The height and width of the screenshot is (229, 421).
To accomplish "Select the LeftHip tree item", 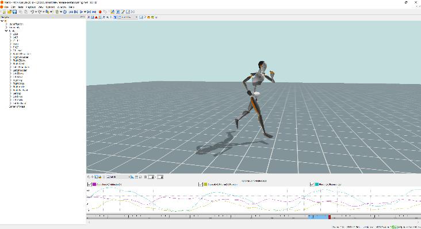I will pyautogui.click(x=17, y=93).
